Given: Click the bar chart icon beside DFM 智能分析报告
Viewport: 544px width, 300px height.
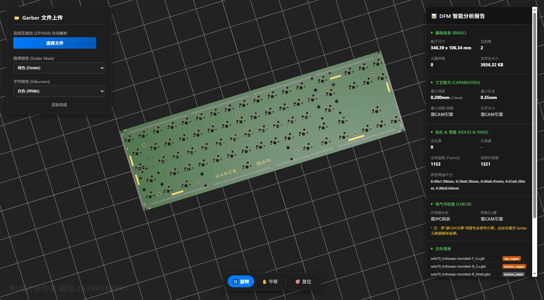Looking at the screenshot, I should pyautogui.click(x=434, y=16).
